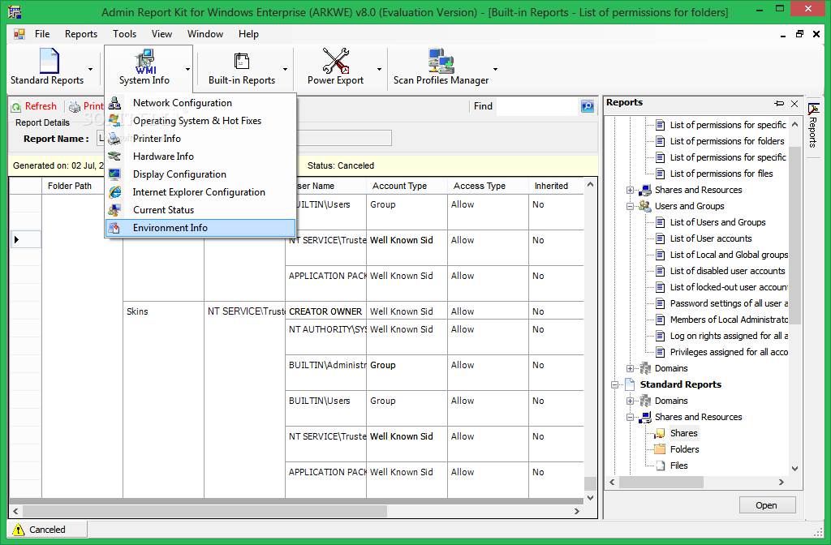Click the Canceled warning icon in status bar
This screenshot has height=545, width=831.
(19, 529)
